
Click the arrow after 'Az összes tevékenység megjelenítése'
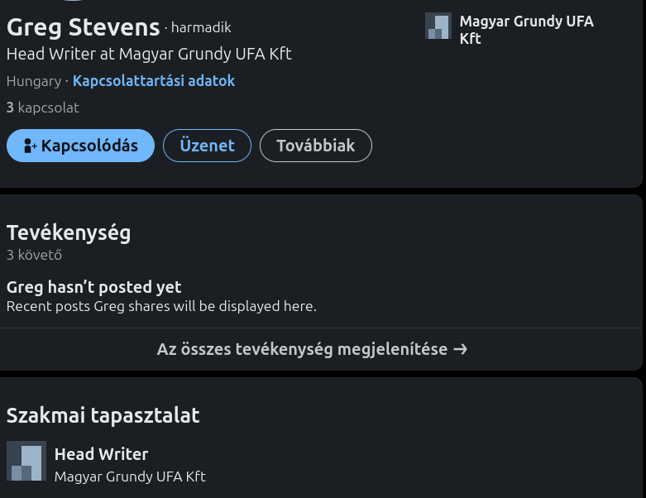click(461, 349)
